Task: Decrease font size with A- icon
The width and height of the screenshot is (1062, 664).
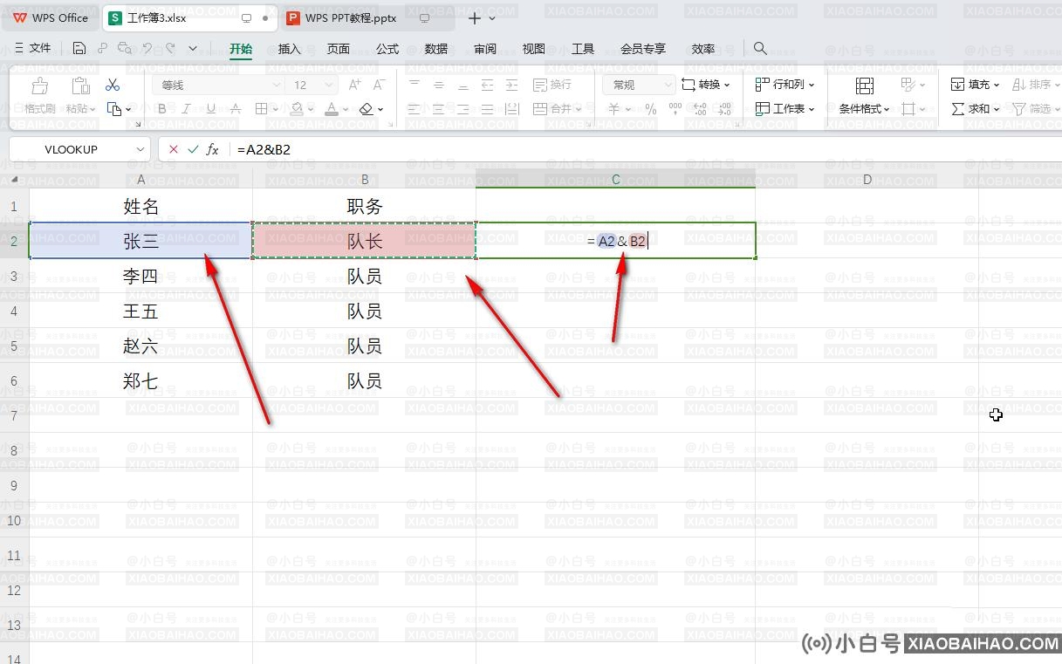Action: tap(379, 85)
